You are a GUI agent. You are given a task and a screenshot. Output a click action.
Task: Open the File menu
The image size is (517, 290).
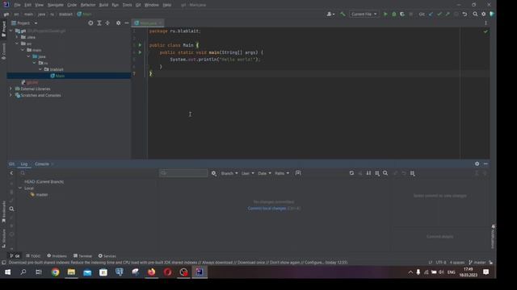[x=17, y=5]
